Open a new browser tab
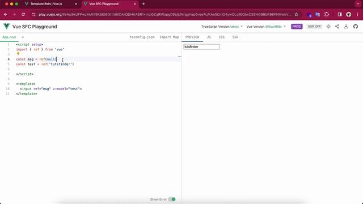This screenshot has width=363, height=204. [143, 4]
